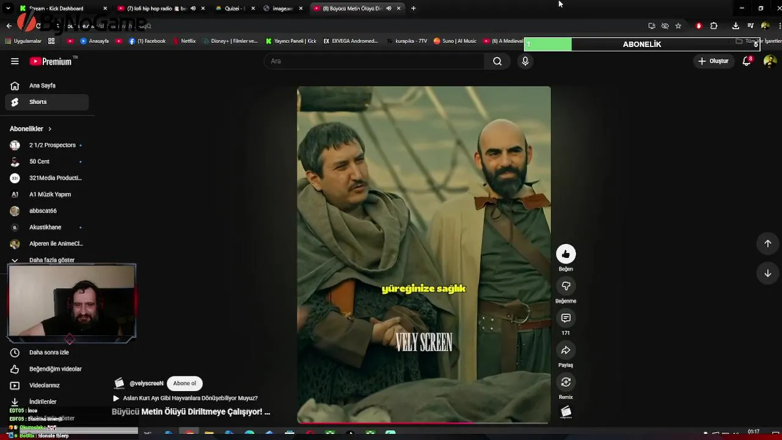Viewport: 782px width, 440px height.
Task: Click the Short title Büyücü Metin text
Action: pos(191,412)
